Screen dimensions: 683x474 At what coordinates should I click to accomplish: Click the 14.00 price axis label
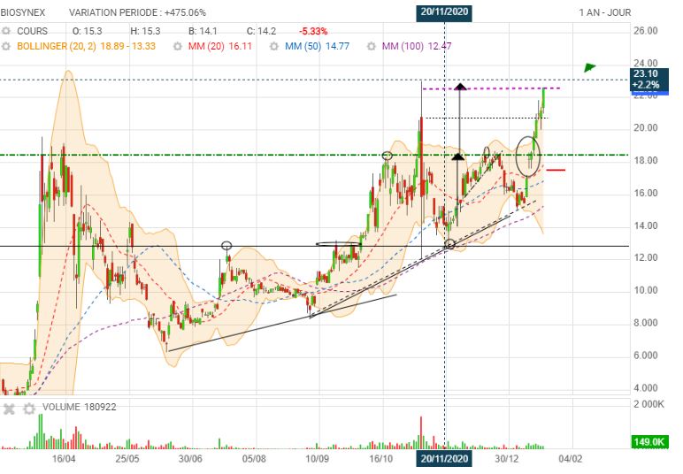[x=646, y=226]
